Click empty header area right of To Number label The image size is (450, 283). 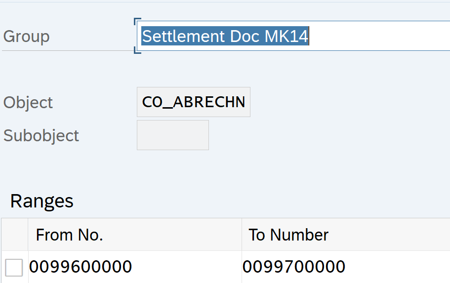point(390,235)
